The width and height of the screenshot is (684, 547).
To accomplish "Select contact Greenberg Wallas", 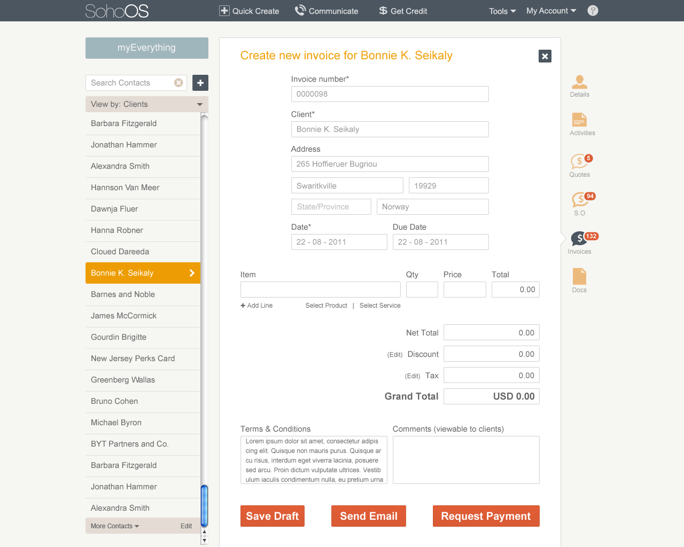I will click(x=143, y=380).
